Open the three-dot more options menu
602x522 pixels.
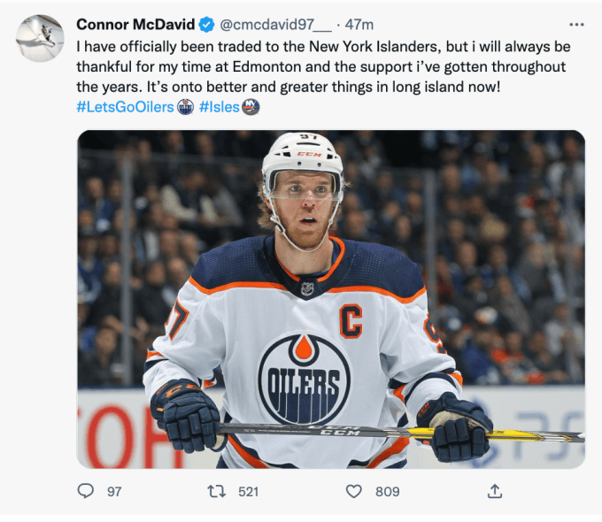coord(576,25)
